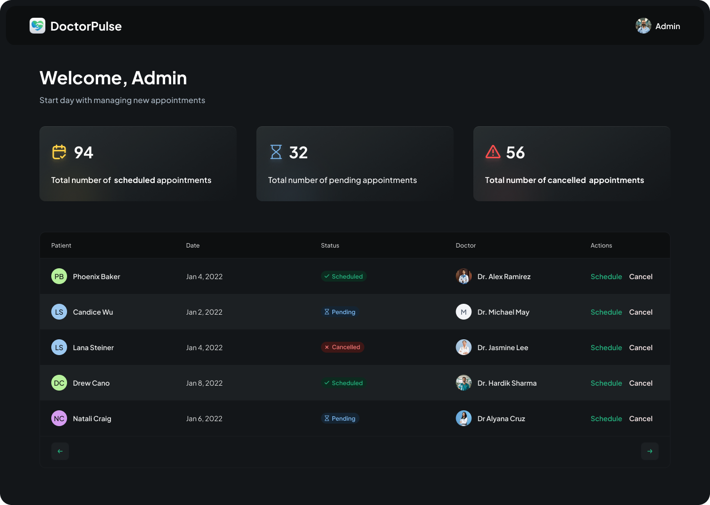The height and width of the screenshot is (505, 710).
Task: Cancel Candice Wu's appointment
Action: point(640,312)
